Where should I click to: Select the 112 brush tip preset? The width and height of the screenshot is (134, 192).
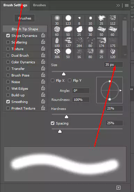pos(113,20)
